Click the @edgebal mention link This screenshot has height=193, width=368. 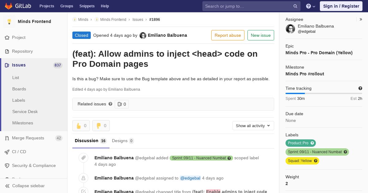190,178
